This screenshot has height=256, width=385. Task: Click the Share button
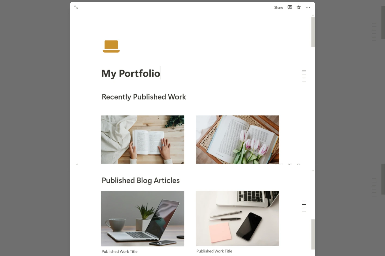click(279, 7)
